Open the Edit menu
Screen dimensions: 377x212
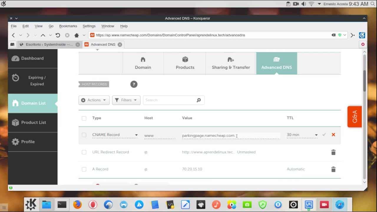26,26
